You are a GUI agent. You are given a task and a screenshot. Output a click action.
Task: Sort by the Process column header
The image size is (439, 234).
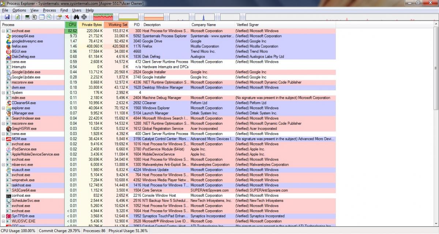click(x=33, y=25)
